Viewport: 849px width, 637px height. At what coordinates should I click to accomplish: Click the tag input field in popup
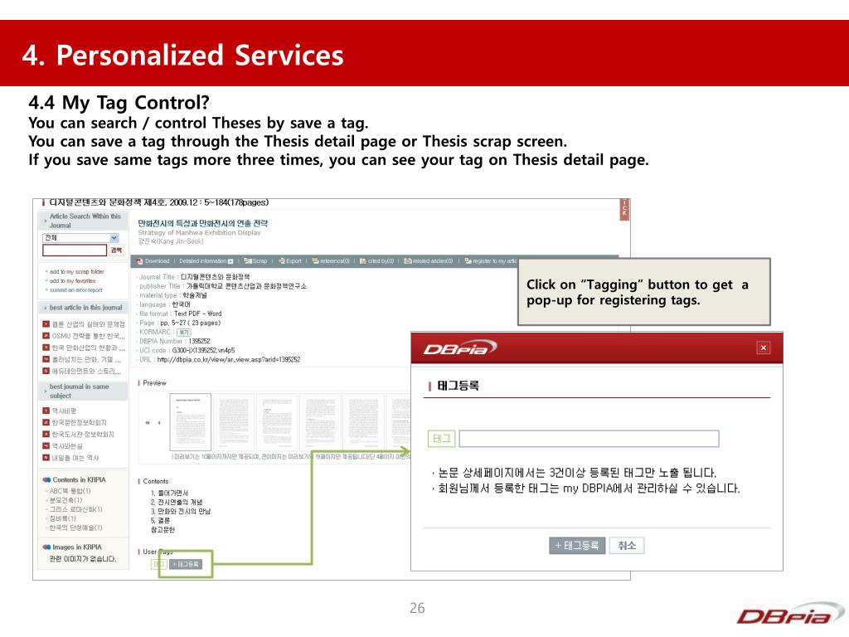coord(589,439)
